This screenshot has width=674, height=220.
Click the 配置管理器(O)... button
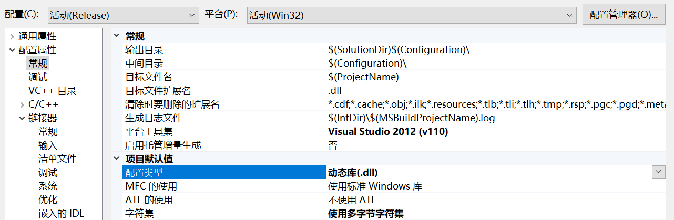tap(624, 15)
